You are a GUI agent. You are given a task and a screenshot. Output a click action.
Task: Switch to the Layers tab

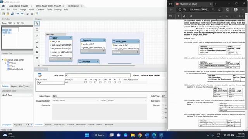point(14,86)
